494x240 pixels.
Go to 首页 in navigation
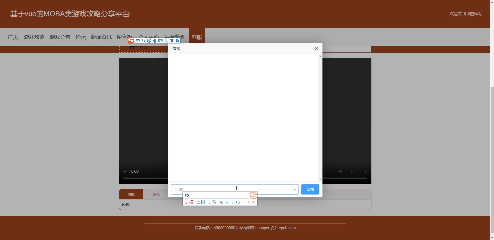tap(13, 37)
